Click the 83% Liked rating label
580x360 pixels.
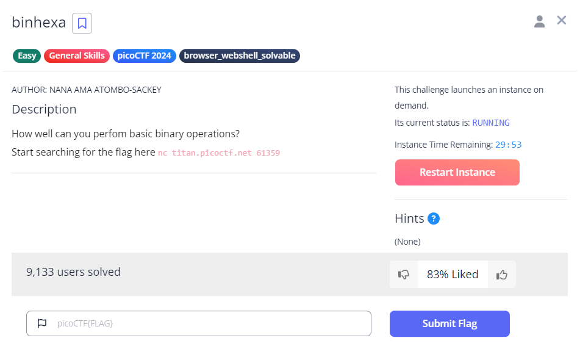tap(453, 275)
